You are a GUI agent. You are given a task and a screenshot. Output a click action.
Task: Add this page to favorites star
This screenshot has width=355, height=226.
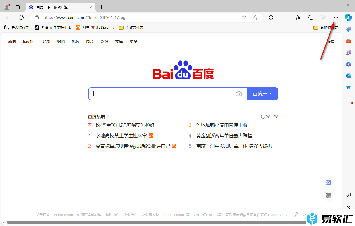coord(255,17)
